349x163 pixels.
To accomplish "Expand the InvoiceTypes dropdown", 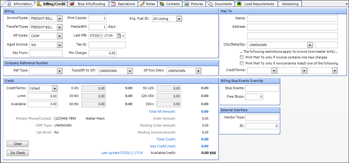I will [59, 18].
